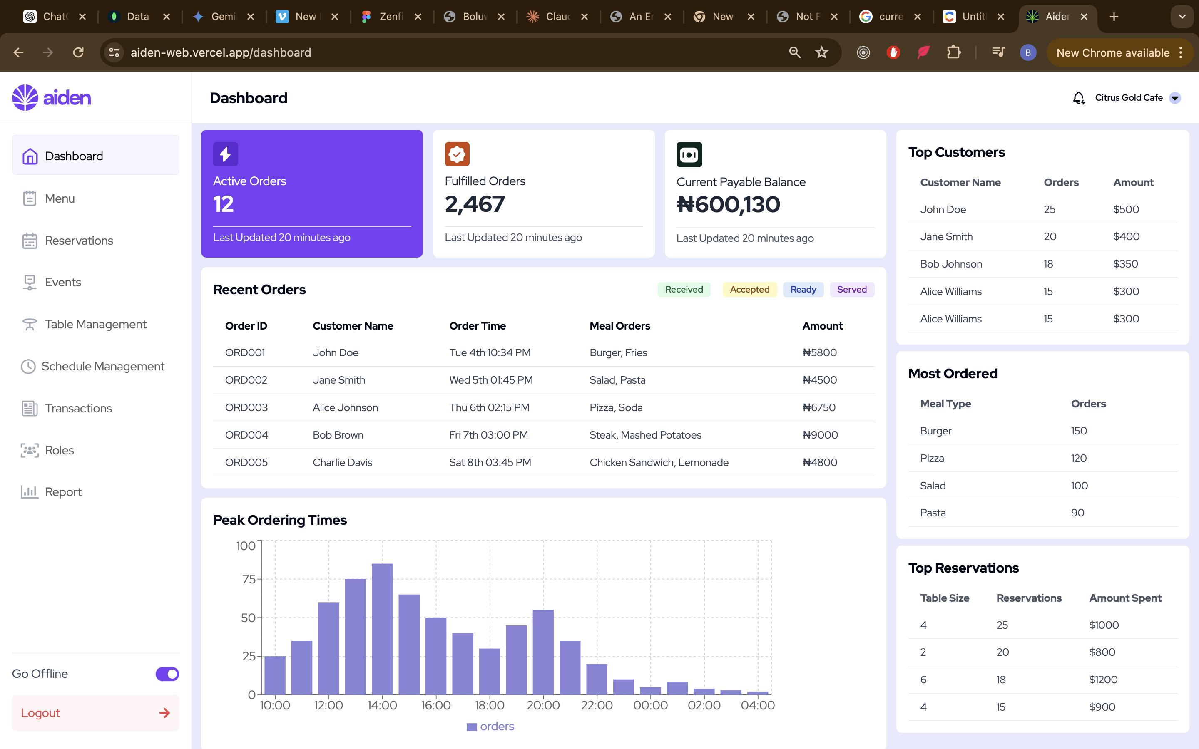The height and width of the screenshot is (749, 1199).
Task: Click the Active Orders lightning bolt icon
Action: pyautogui.click(x=225, y=154)
